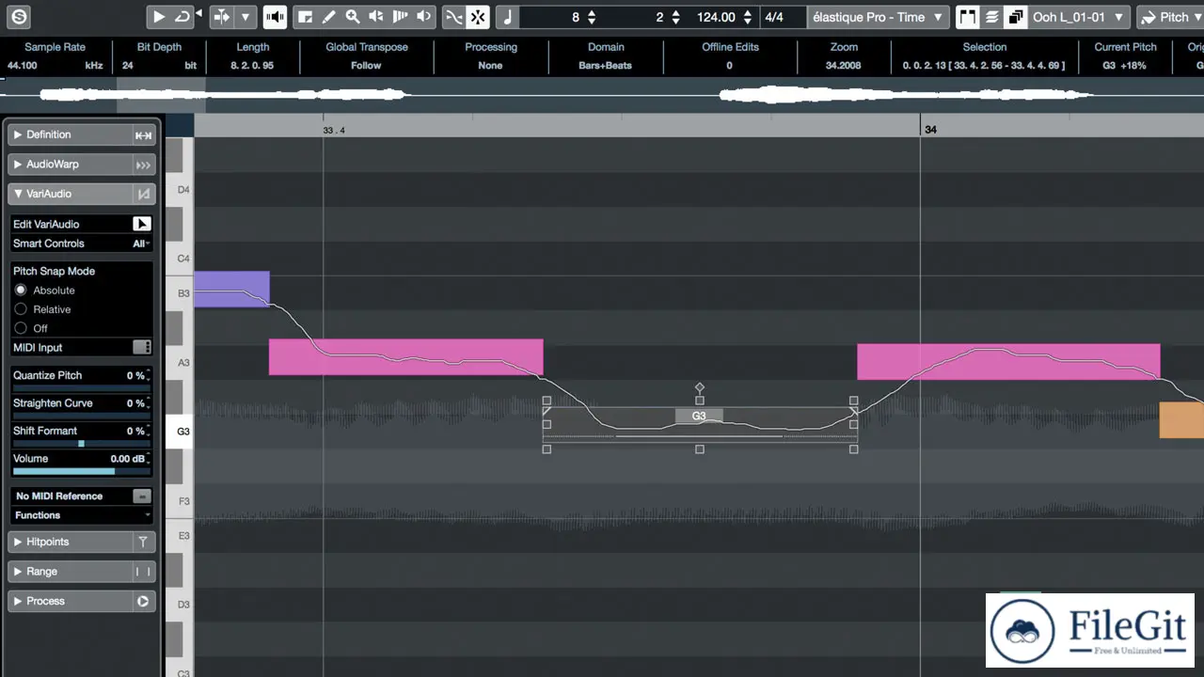Click the Show Audio Event icon
Viewport: 1204px width, 677px height.
967,16
